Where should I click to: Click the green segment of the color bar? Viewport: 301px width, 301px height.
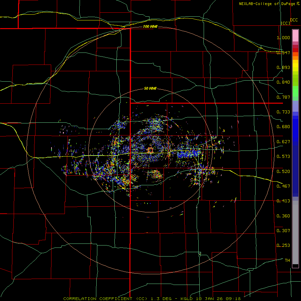[295, 91]
